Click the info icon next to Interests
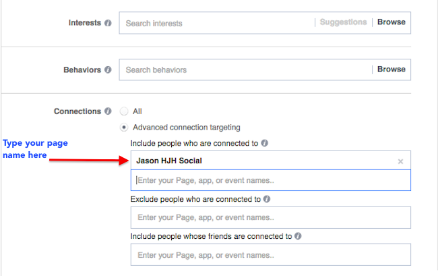This screenshot has width=438, height=276. pyautogui.click(x=108, y=23)
